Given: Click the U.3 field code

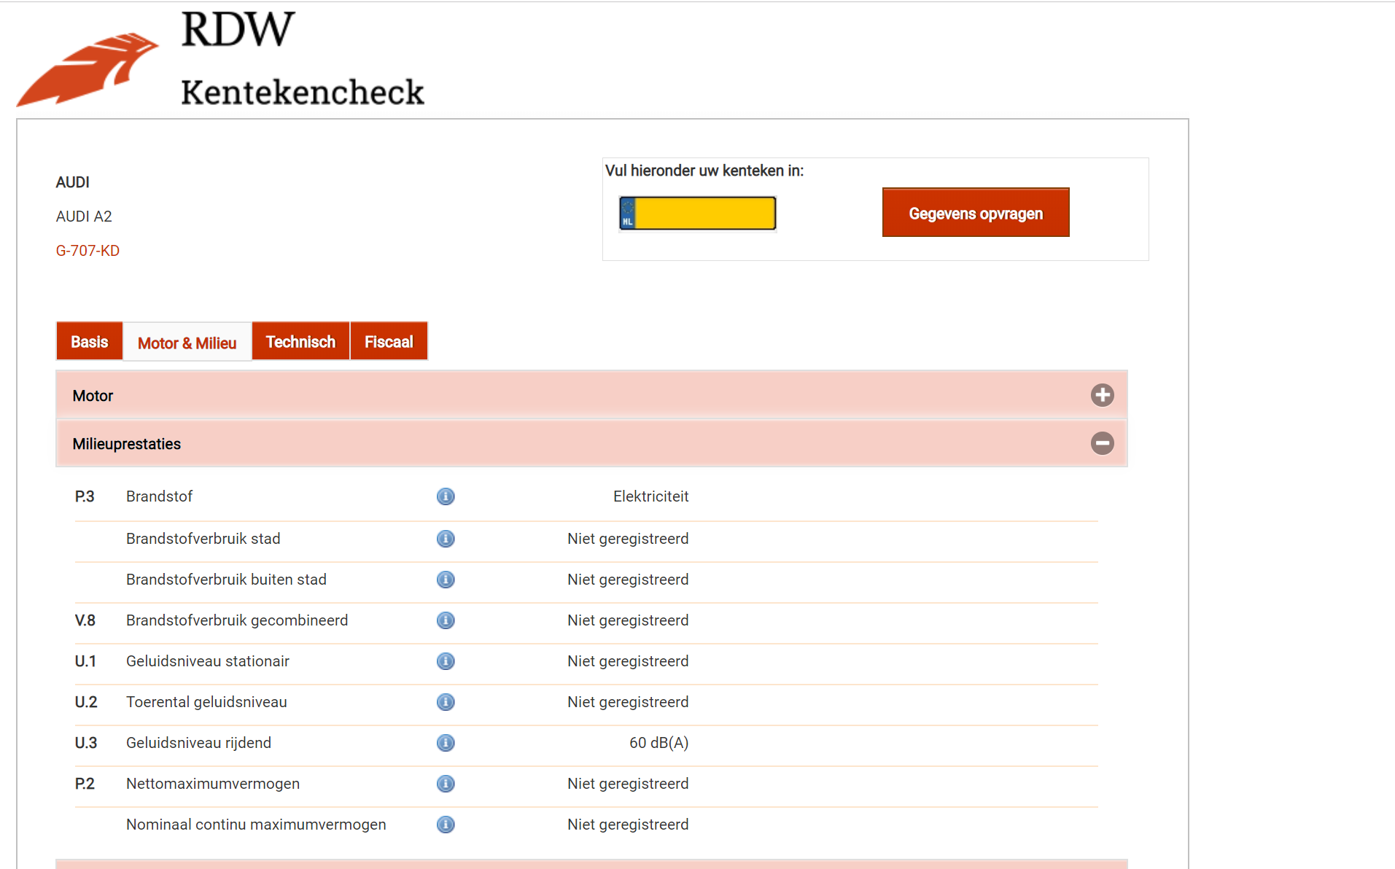Looking at the screenshot, I should [86, 743].
